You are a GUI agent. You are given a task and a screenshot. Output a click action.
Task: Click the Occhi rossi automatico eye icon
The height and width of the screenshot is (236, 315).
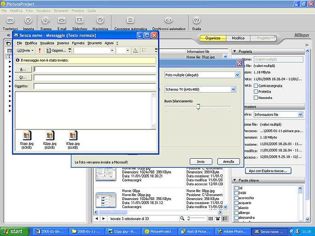click(169, 20)
